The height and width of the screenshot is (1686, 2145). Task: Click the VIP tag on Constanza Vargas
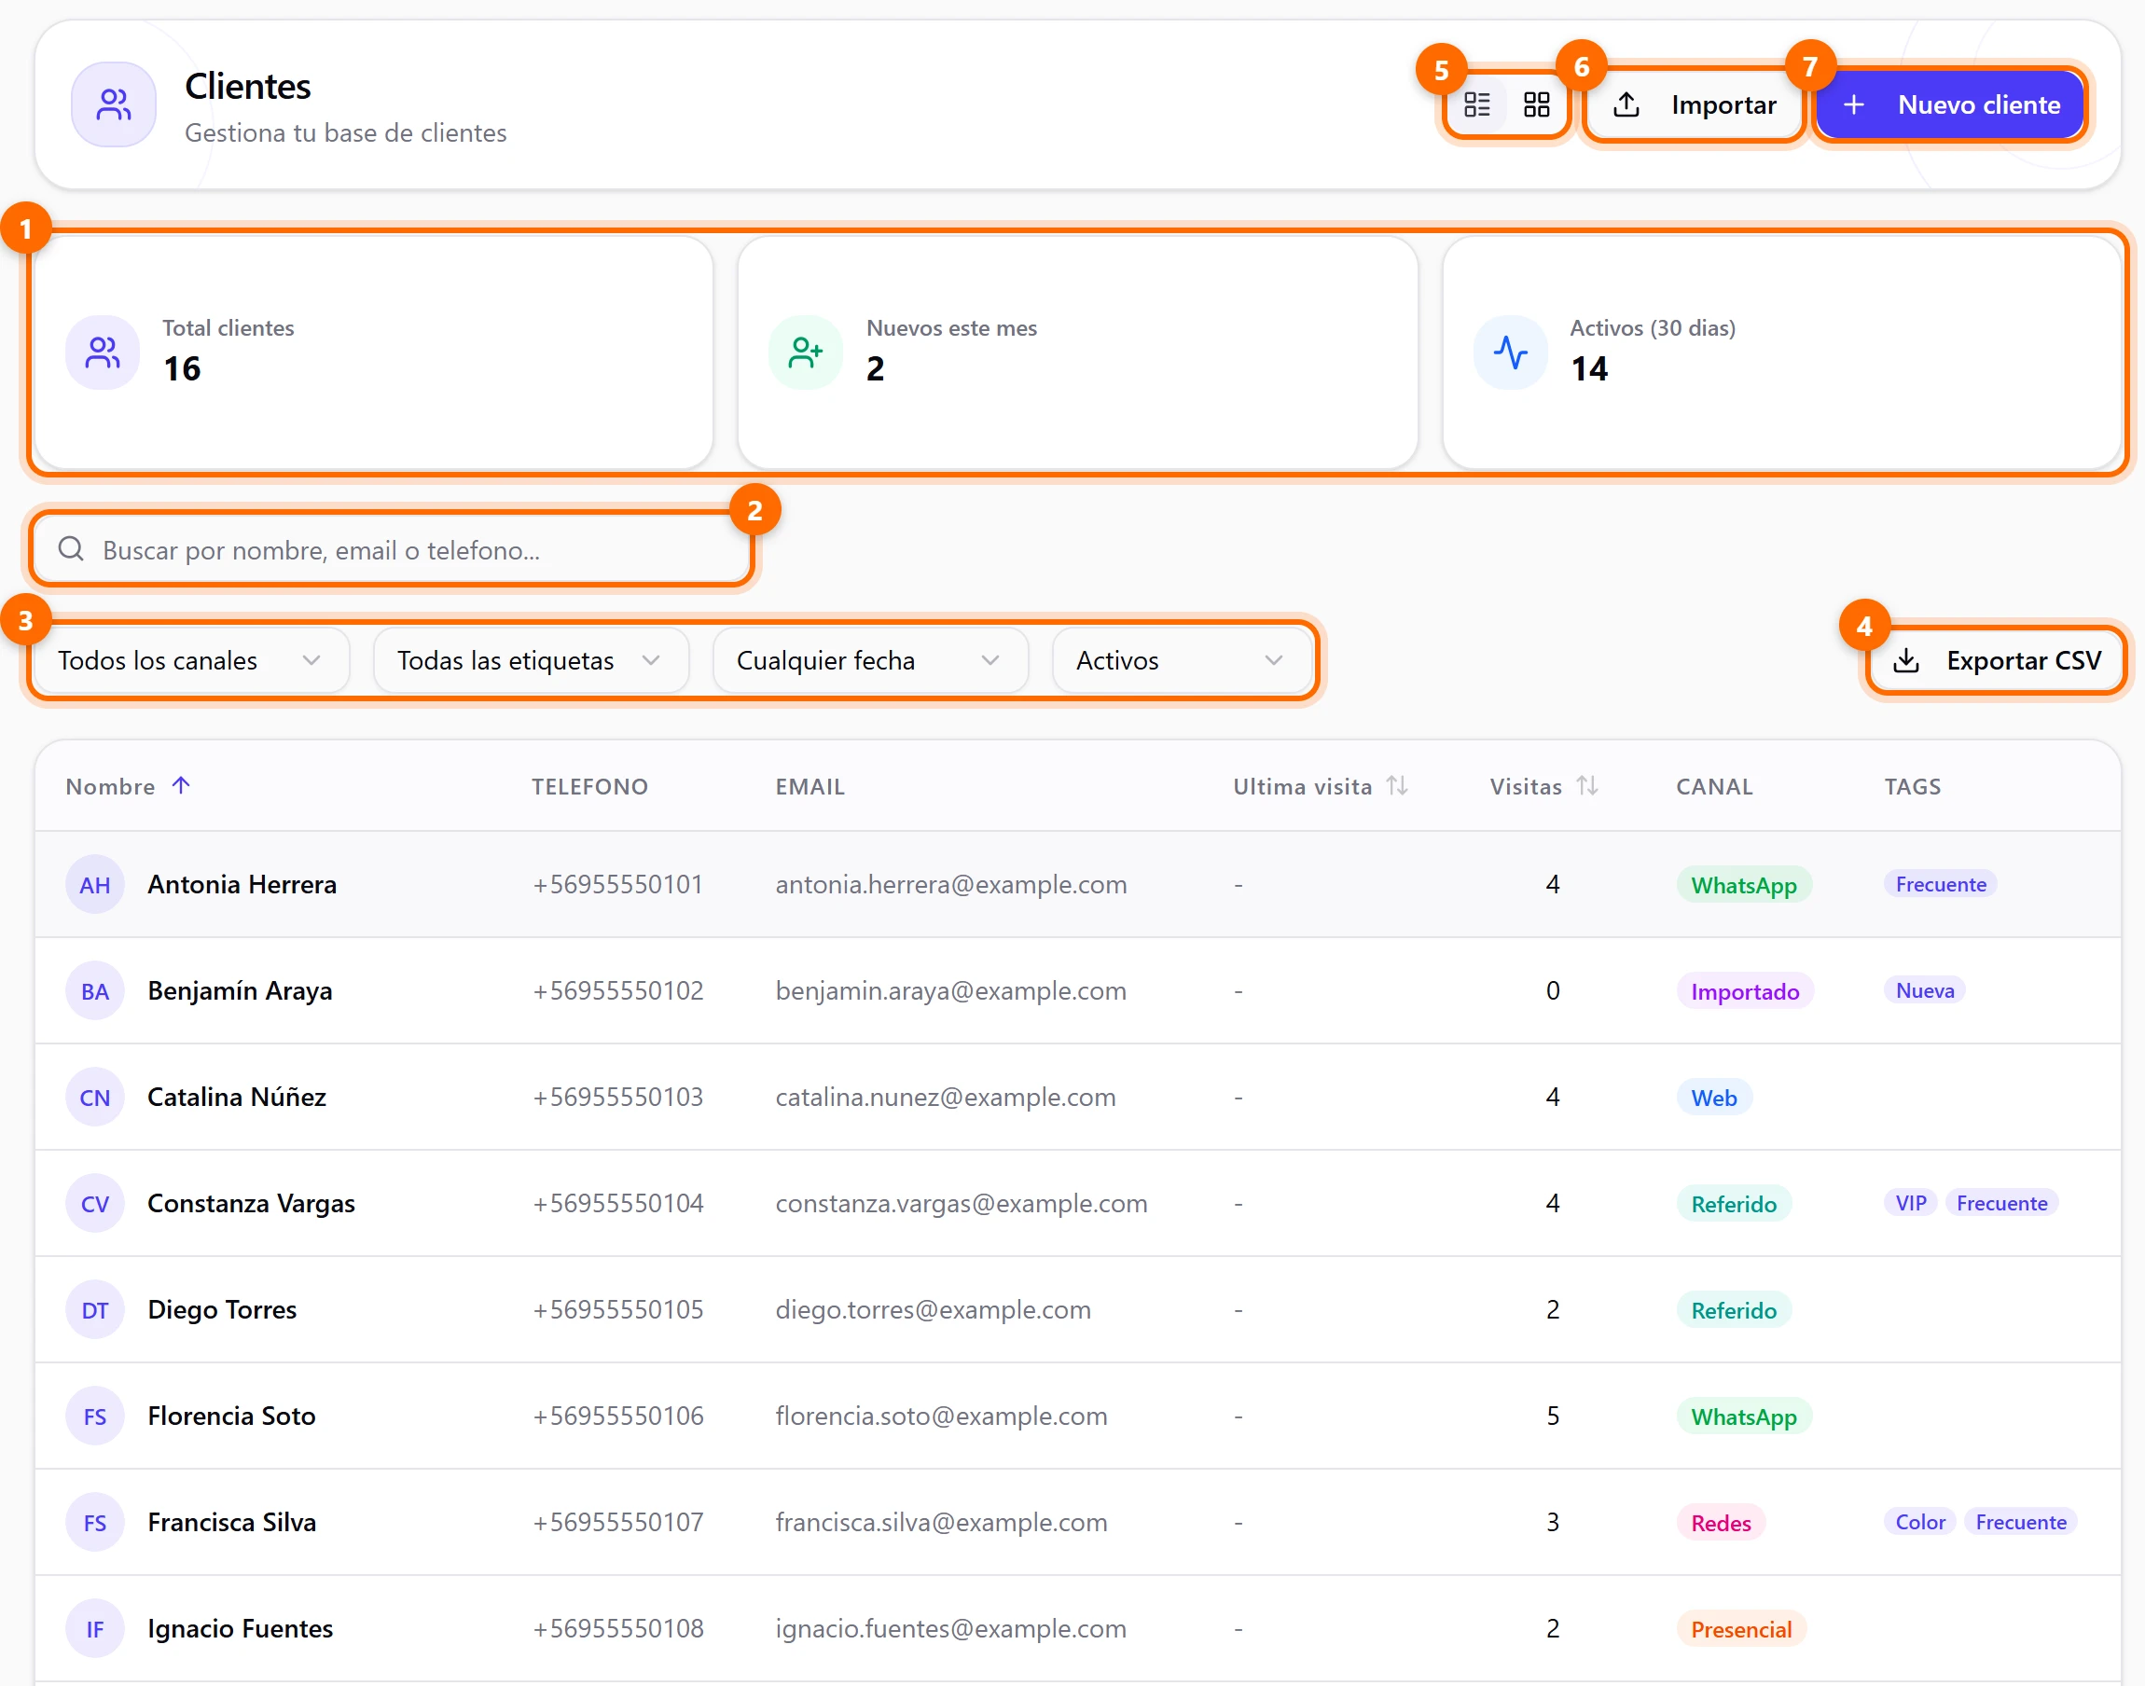1910,1203
